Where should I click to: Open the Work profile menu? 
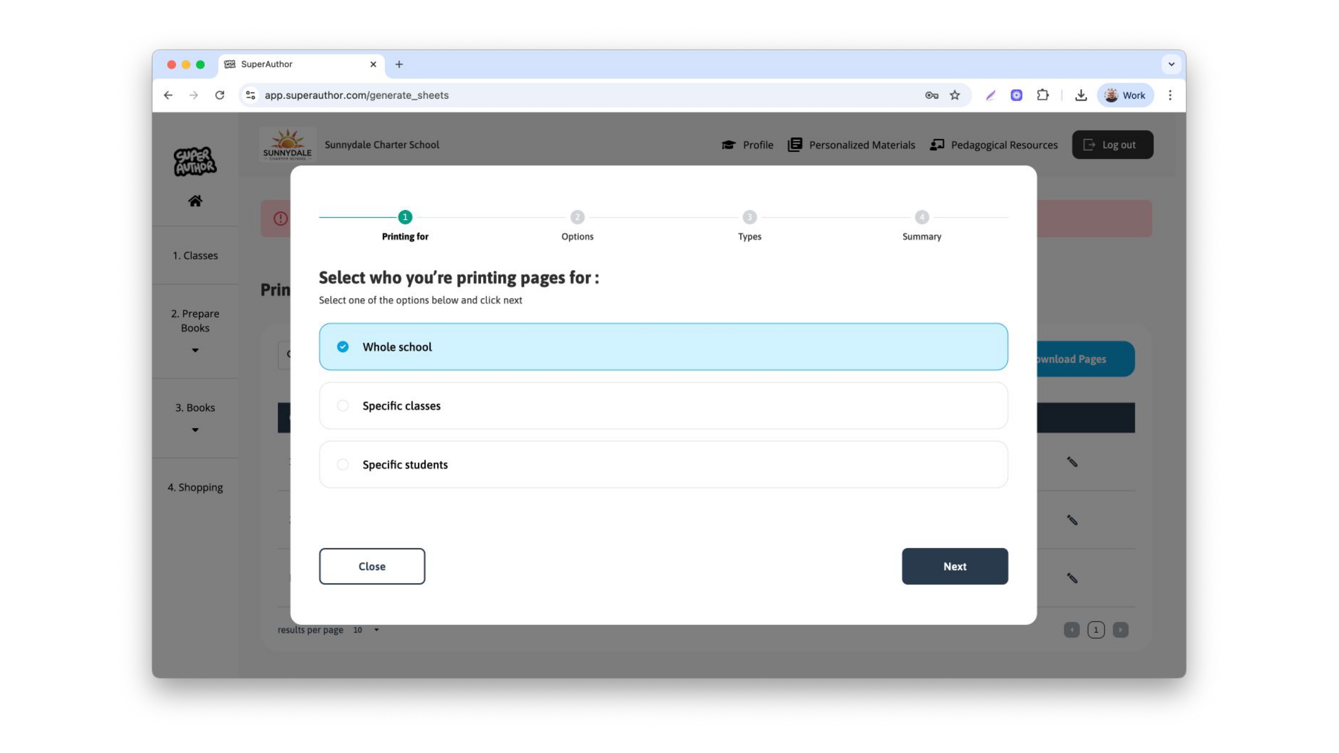(x=1125, y=95)
